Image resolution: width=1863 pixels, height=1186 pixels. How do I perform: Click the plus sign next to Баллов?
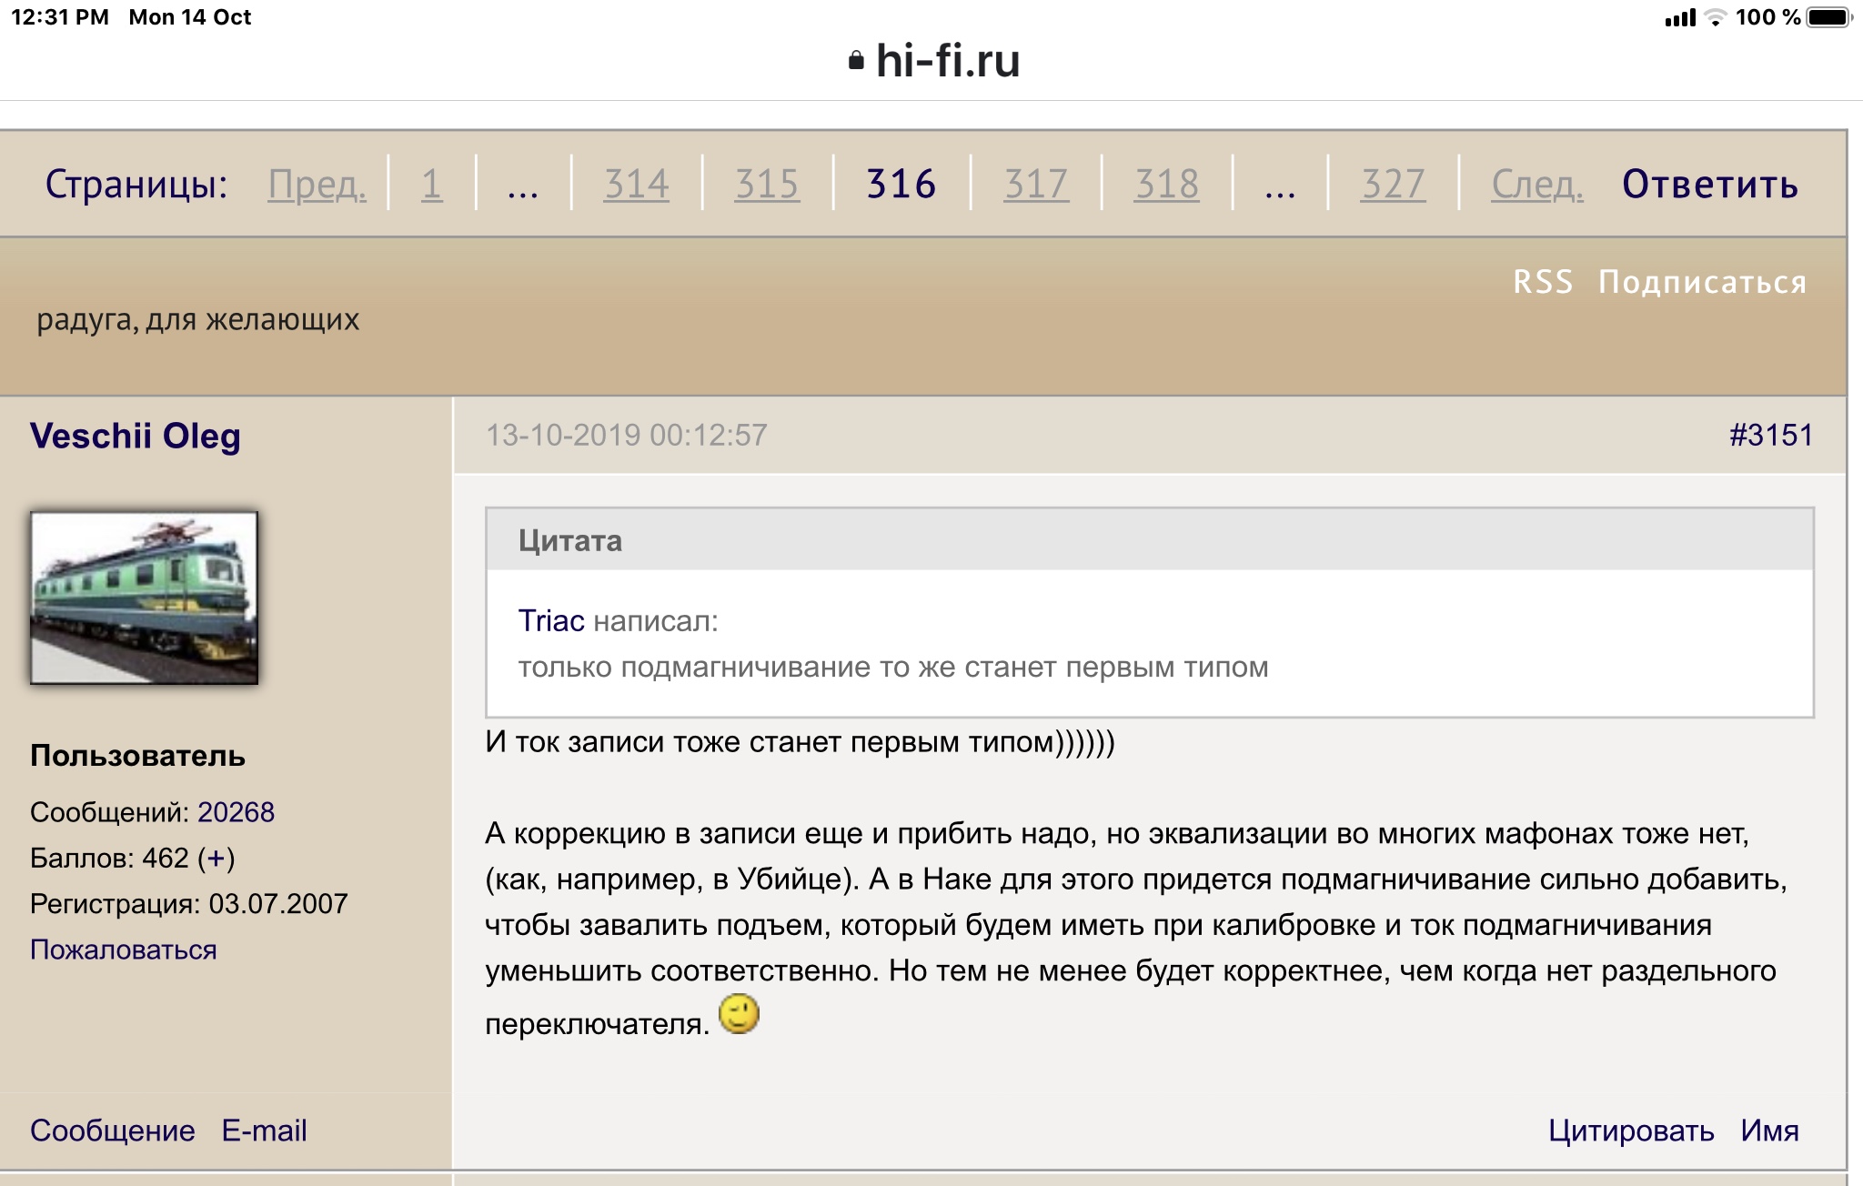(216, 858)
